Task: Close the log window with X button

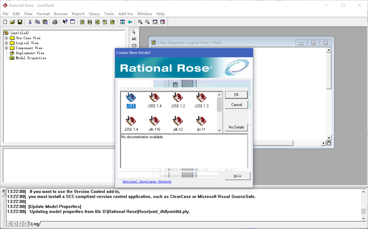Action: point(3,191)
